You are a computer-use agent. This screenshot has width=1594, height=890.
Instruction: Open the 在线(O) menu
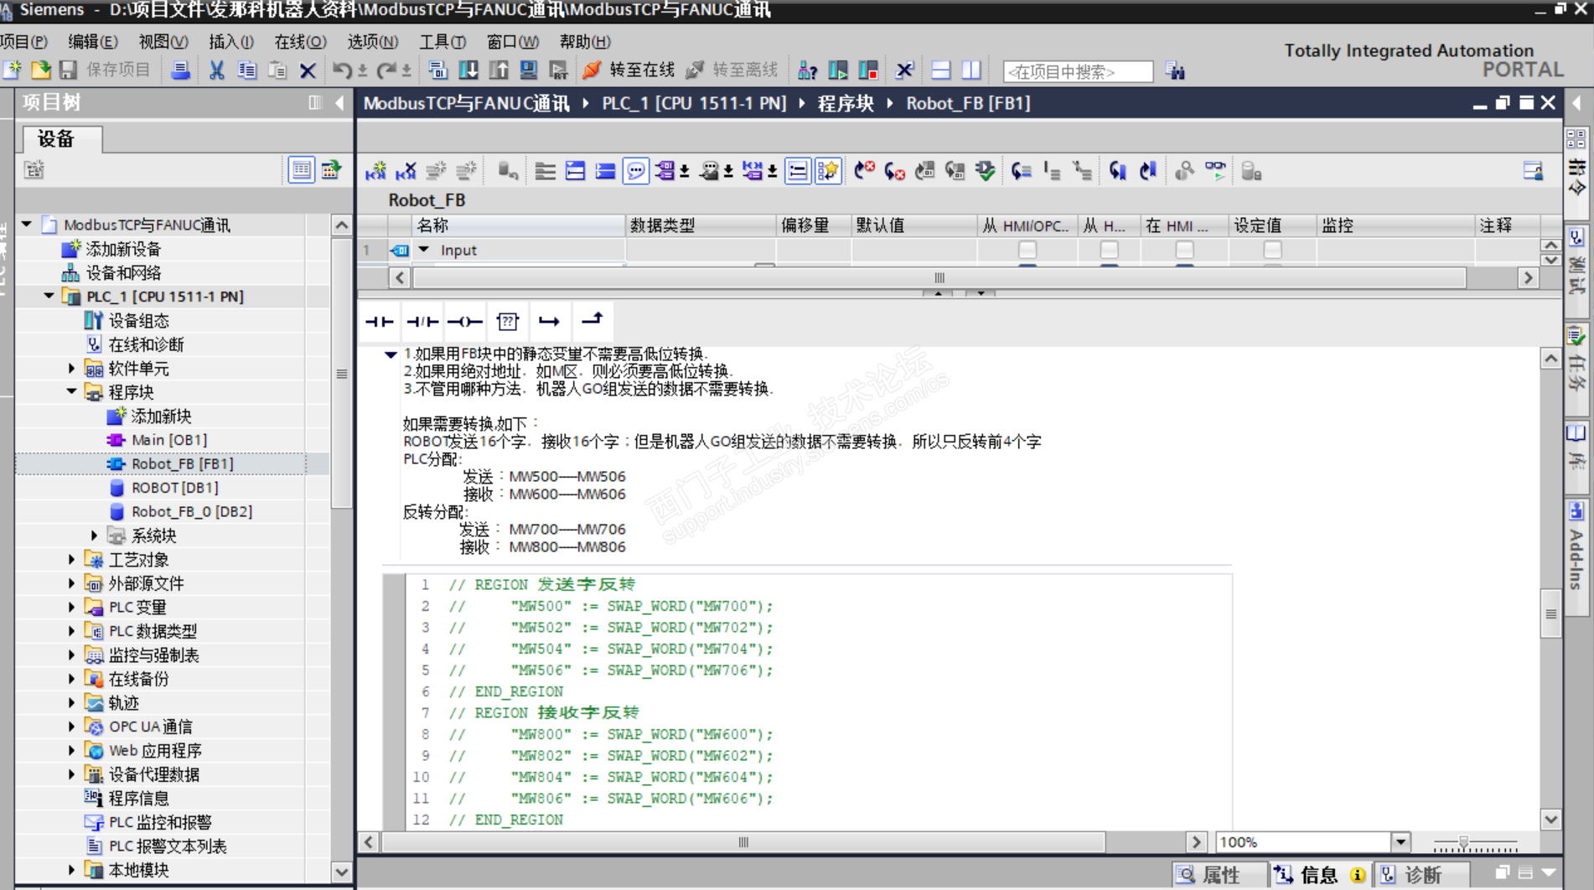300,41
